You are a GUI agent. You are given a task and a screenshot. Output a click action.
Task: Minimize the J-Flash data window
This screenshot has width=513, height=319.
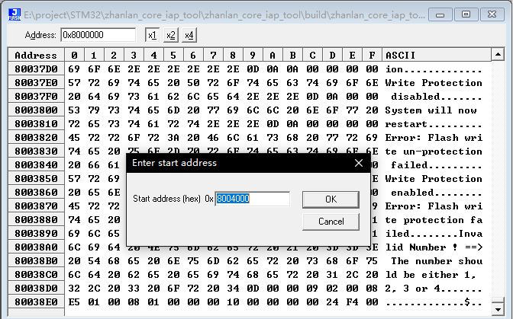440,14
